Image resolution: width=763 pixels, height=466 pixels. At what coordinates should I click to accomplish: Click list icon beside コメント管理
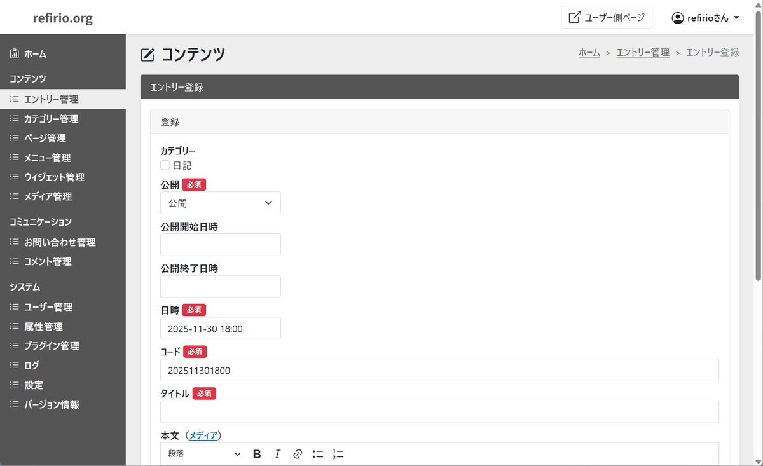[15, 261]
